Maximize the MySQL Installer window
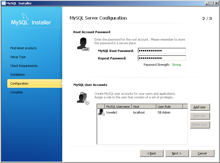The height and width of the screenshot is (163, 220). click(211, 3)
